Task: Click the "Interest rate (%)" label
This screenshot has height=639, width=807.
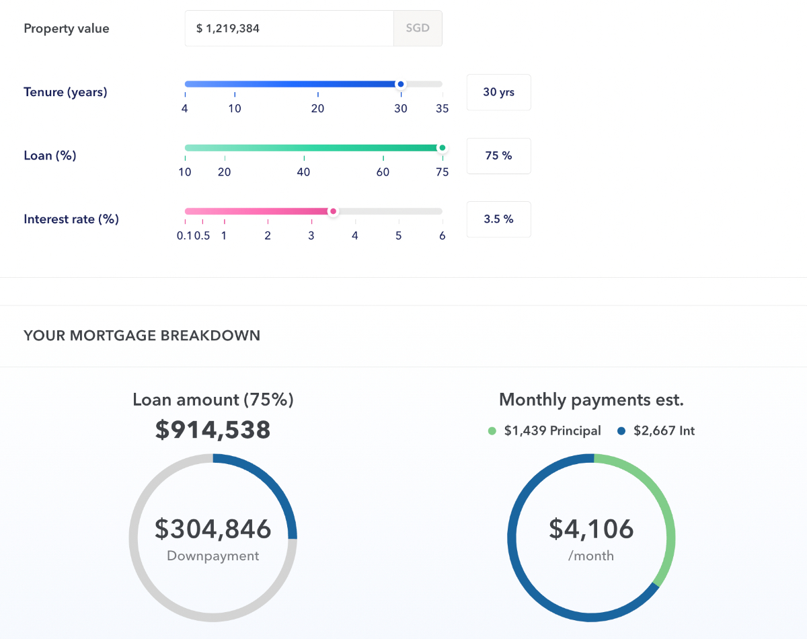Action: point(71,219)
